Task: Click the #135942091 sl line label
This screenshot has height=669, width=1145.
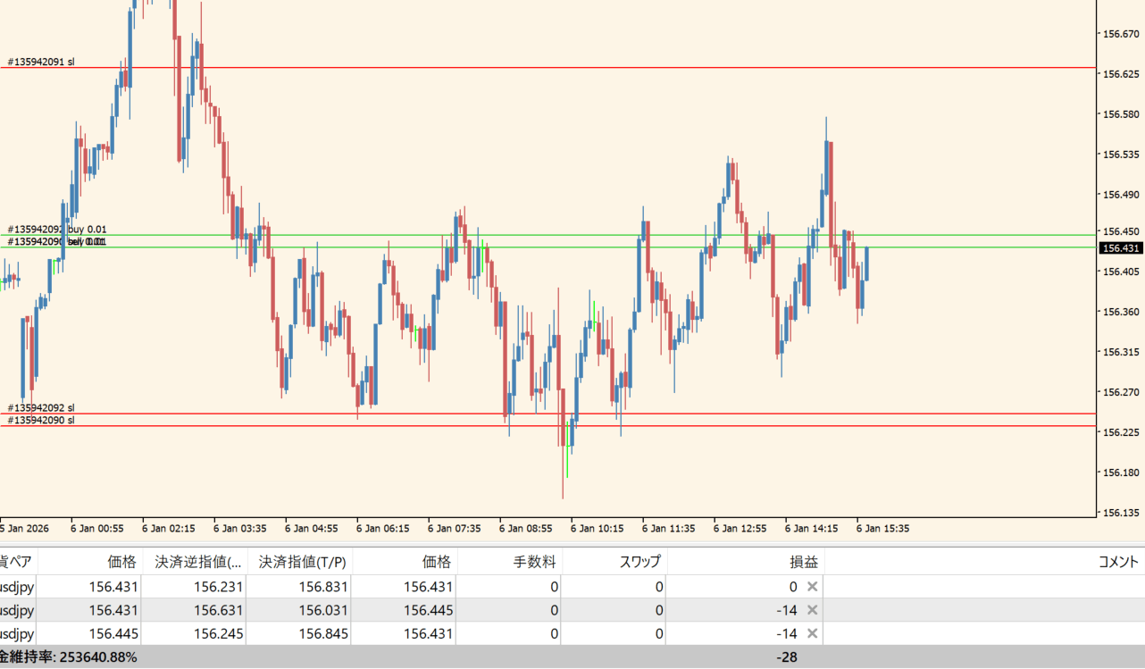Action: pyautogui.click(x=41, y=63)
